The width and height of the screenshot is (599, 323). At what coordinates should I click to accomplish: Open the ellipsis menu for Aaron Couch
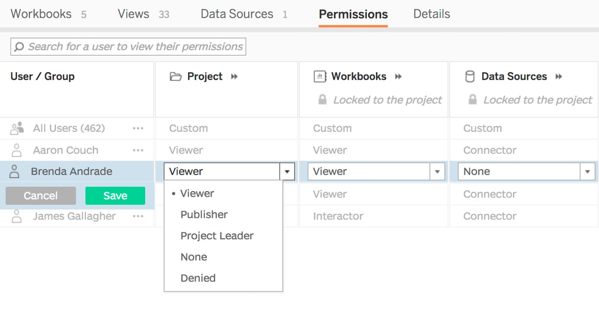tap(138, 150)
